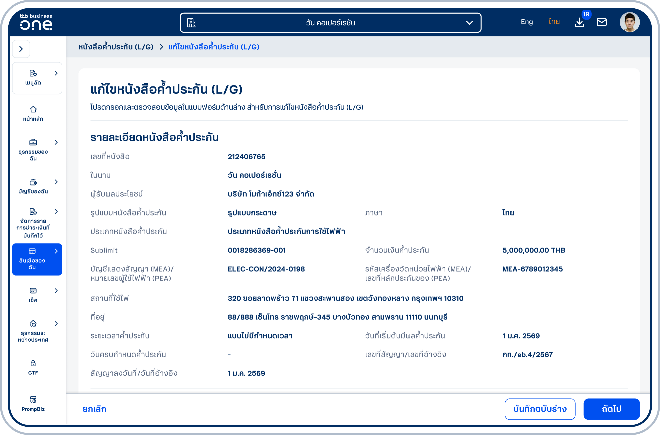Click the วัน คอเปอร์เรชั่น name value in form
Screen dimensions: 660x435
tap(254, 175)
